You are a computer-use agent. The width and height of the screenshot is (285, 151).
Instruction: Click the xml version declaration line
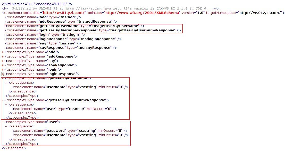[37, 4]
